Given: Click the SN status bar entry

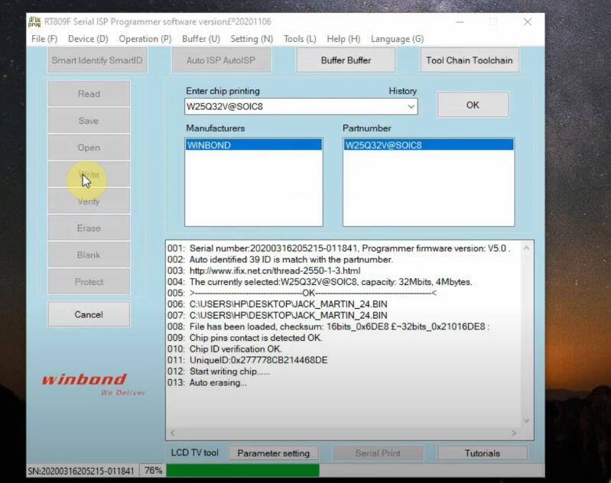Looking at the screenshot, I should point(81,471).
